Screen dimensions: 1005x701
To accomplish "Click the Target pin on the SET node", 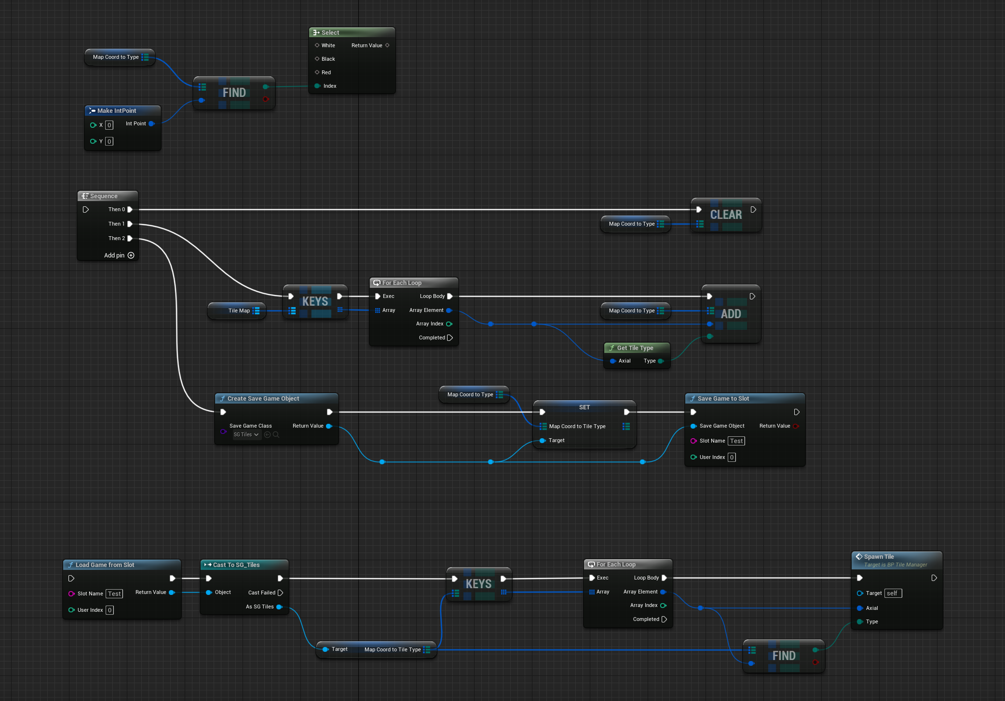I will tap(542, 440).
